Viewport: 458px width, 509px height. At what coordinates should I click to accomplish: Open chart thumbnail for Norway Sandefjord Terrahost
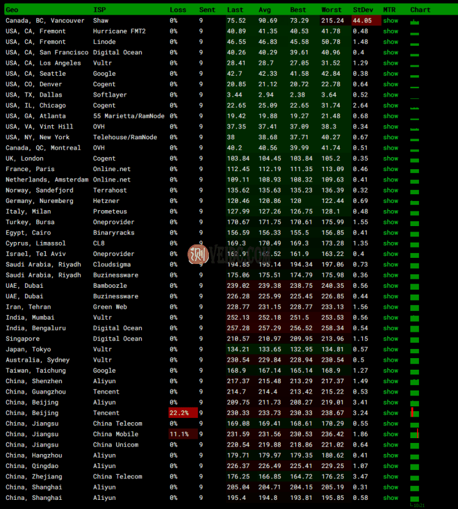[x=415, y=191]
